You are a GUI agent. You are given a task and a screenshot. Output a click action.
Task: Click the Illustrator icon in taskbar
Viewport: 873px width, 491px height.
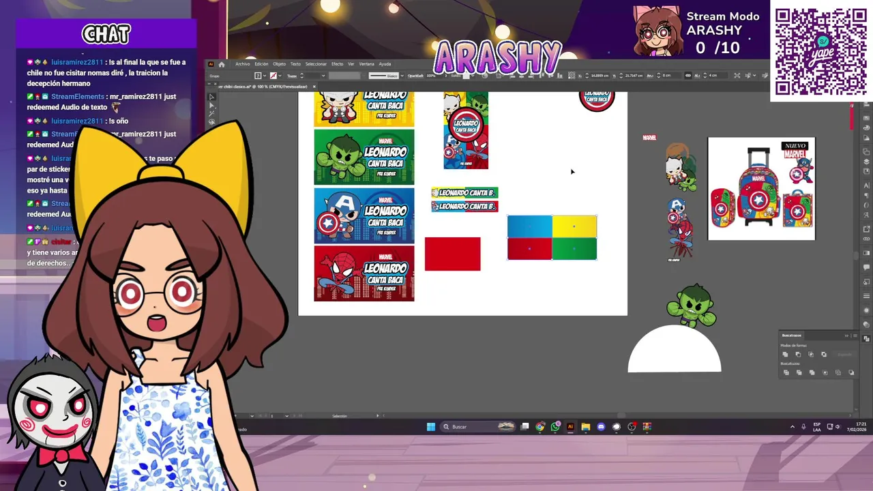(x=570, y=427)
